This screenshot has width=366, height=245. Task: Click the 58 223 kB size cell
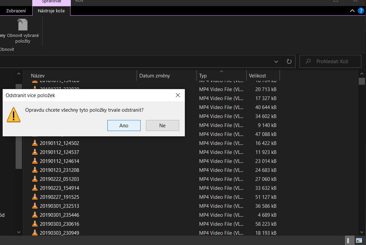[x=266, y=224]
